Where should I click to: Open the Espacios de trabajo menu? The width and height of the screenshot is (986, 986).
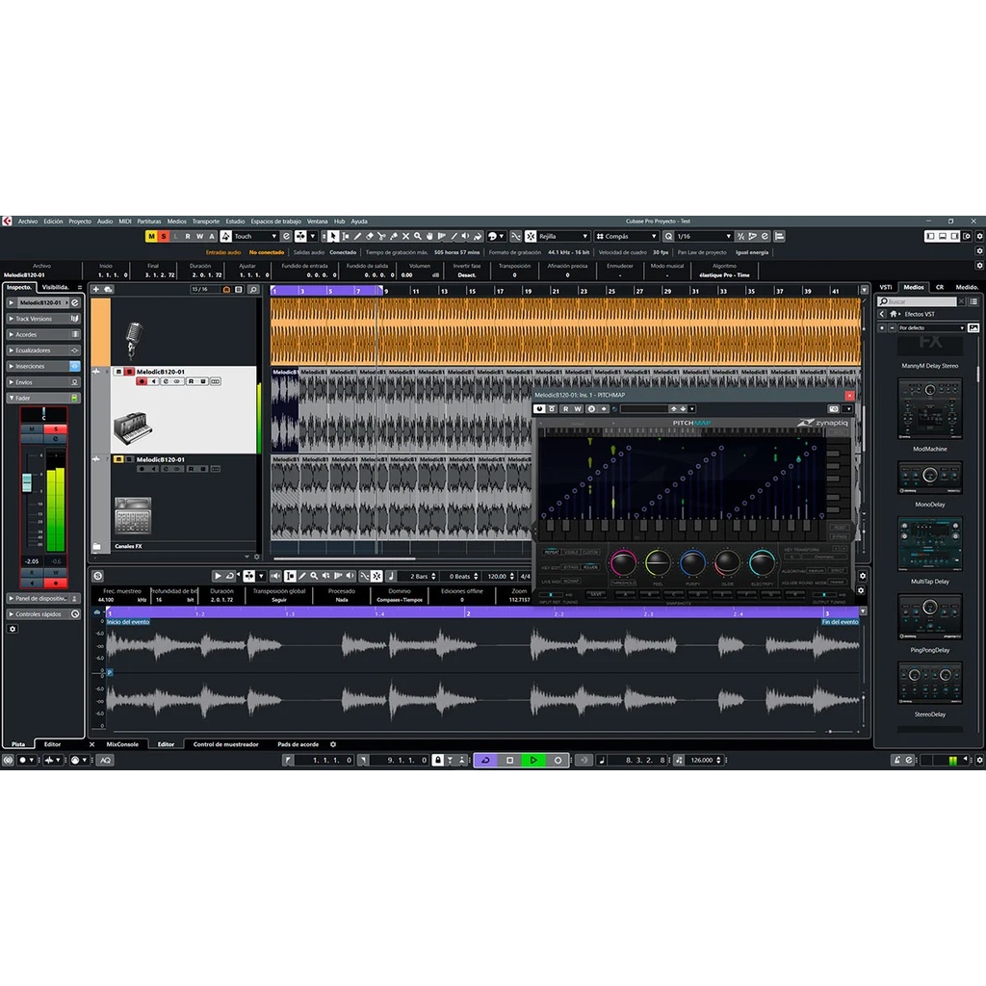pos(275,221)
